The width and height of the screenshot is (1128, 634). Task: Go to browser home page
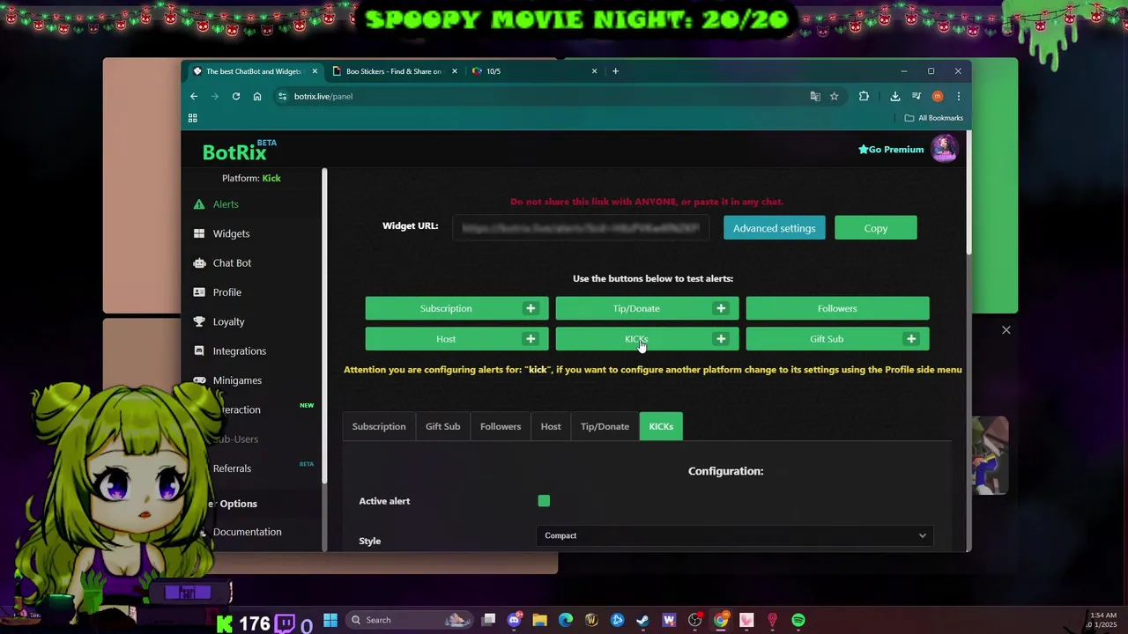click(x=257, y=96)
